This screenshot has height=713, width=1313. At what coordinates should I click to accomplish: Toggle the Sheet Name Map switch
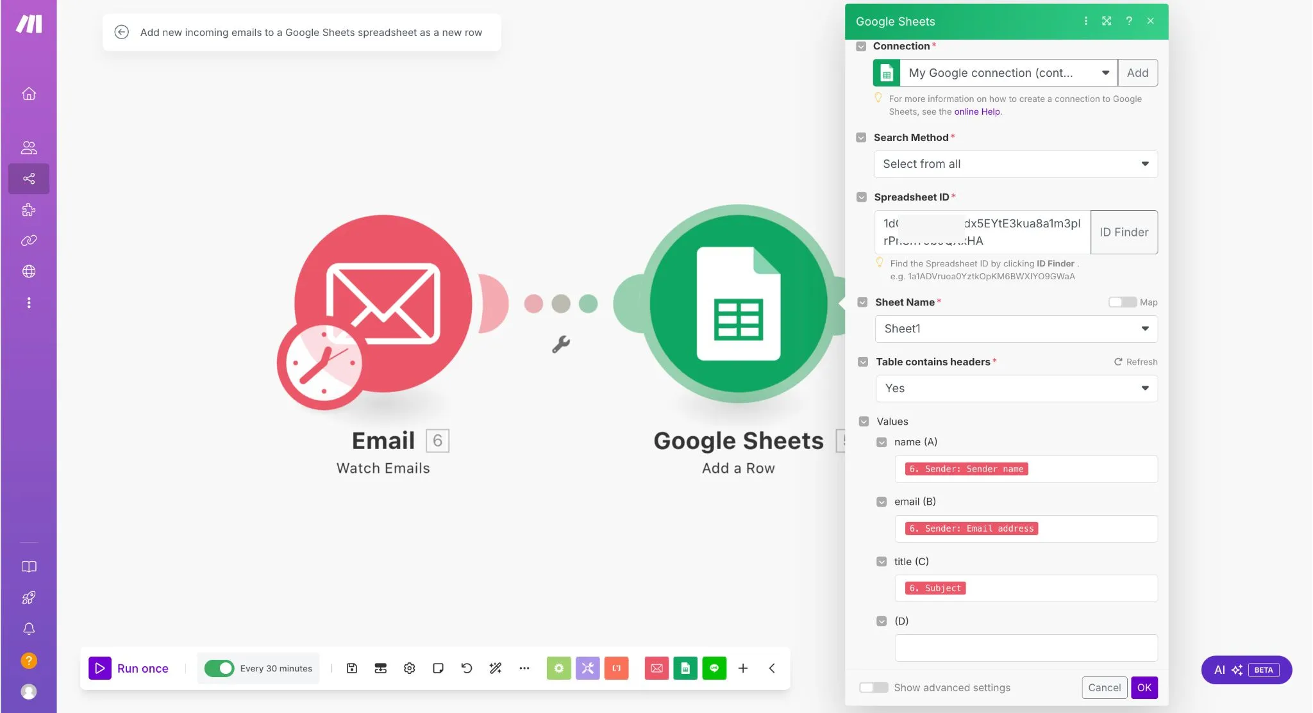click(1123, 302)
